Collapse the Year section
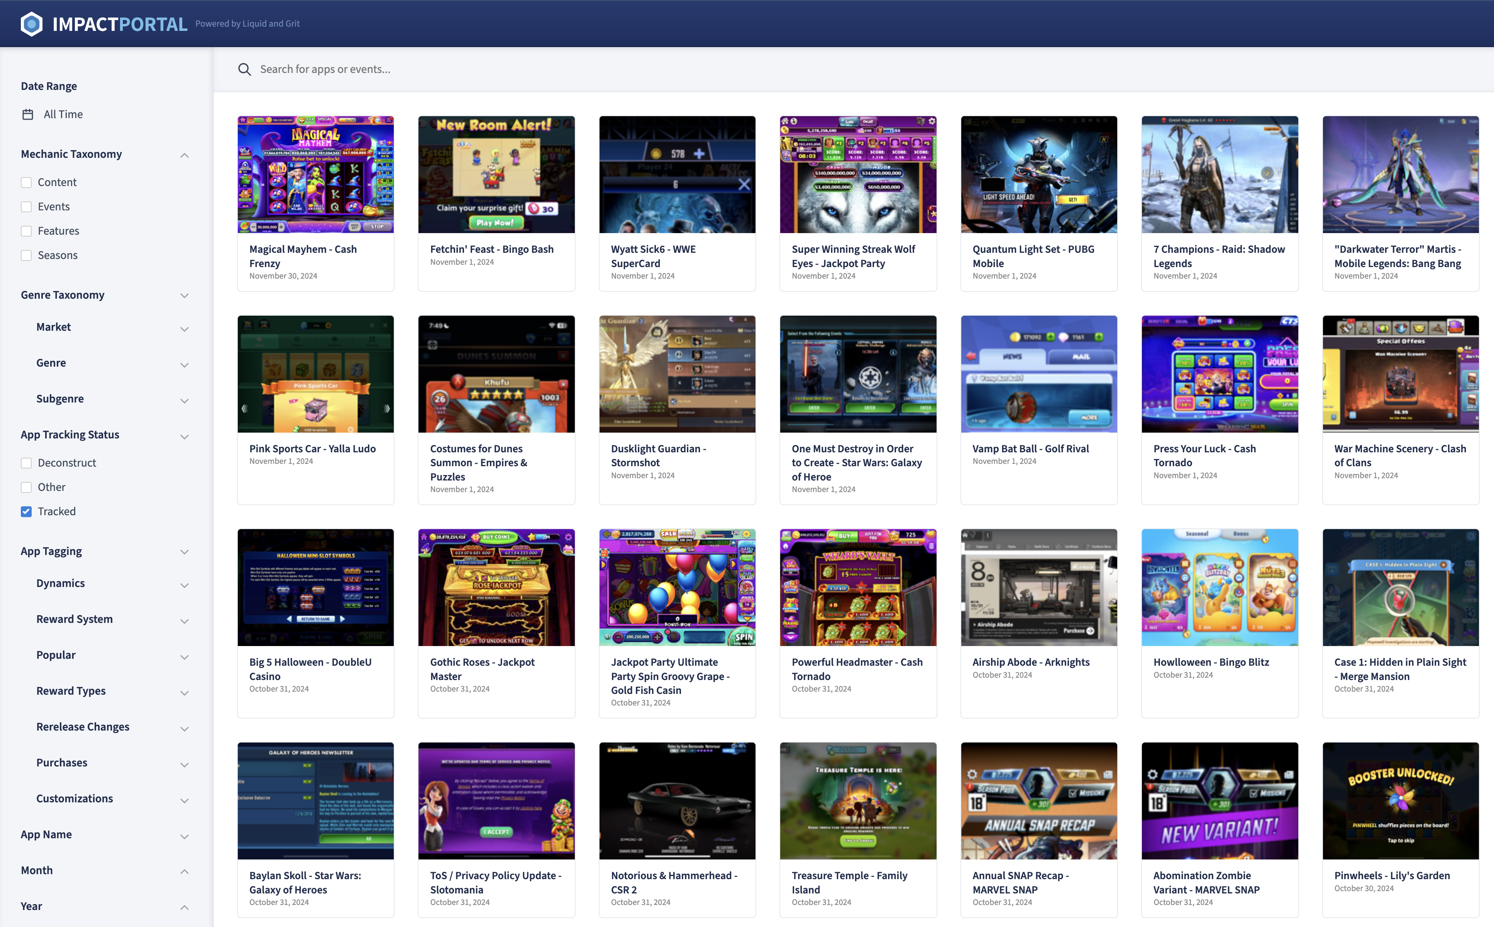 pos(184,907)
